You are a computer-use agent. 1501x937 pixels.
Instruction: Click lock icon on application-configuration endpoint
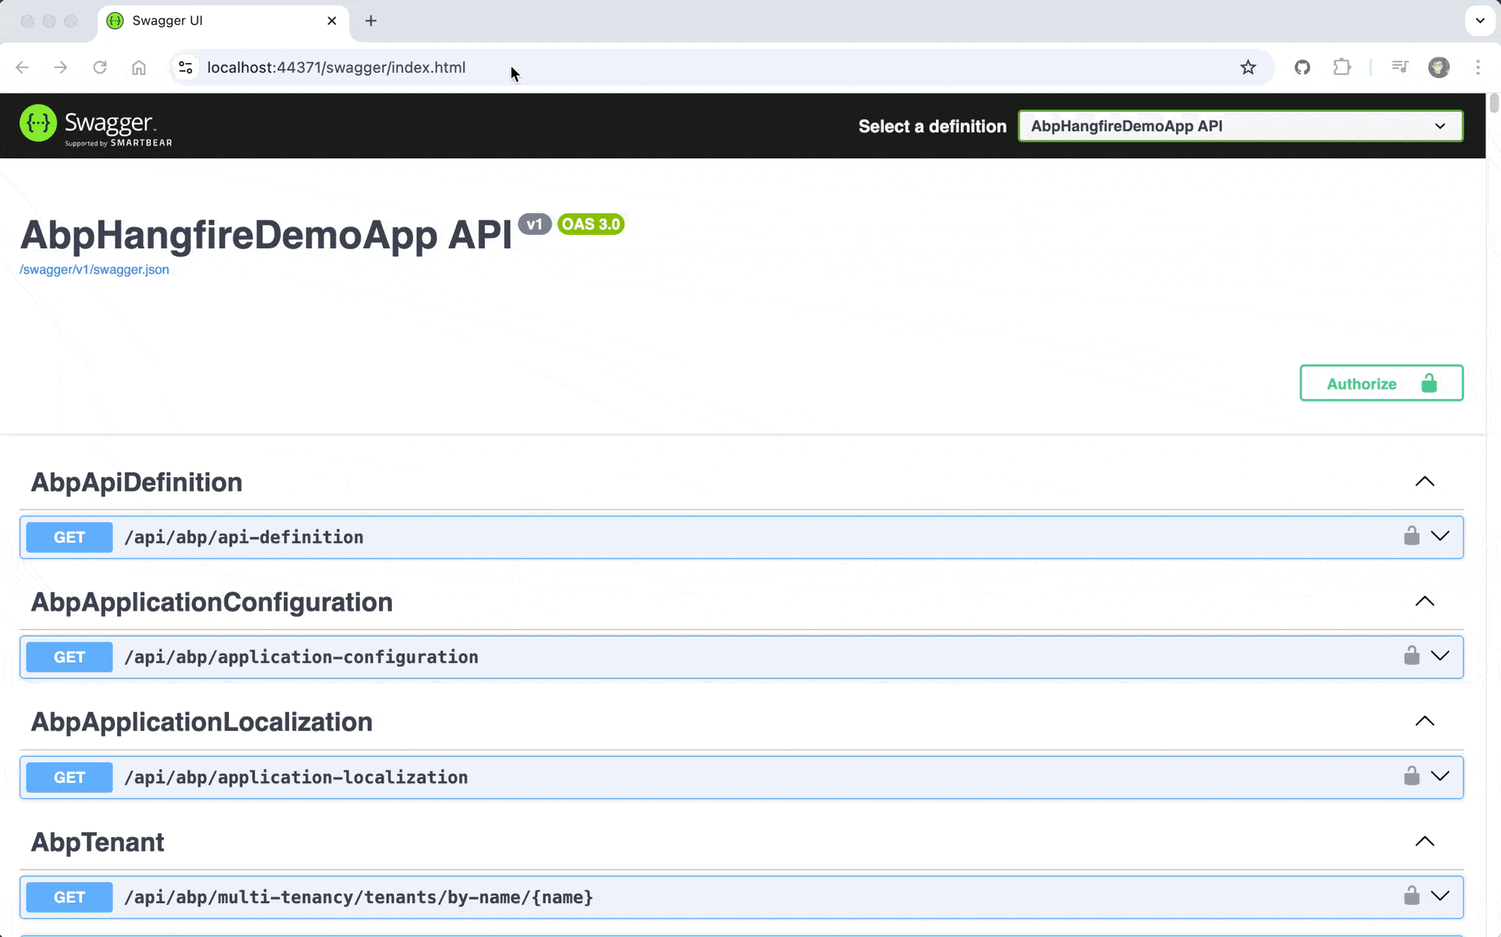[1411, 656]
